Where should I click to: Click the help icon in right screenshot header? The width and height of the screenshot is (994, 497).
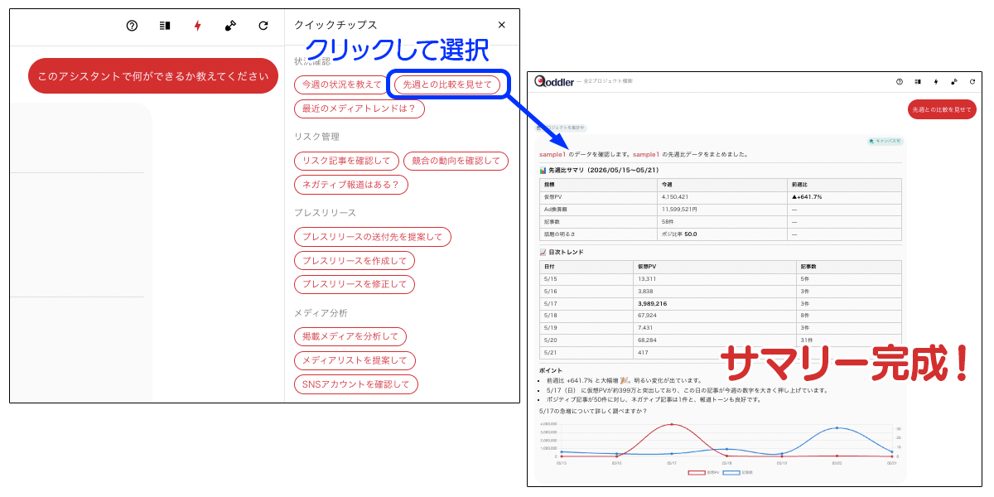click(900, 81)
